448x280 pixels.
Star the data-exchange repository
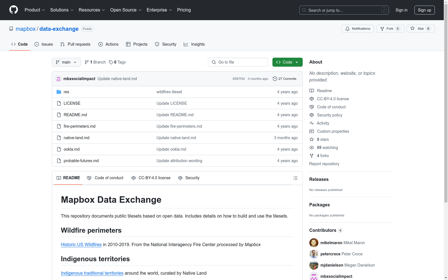[421, 29]
